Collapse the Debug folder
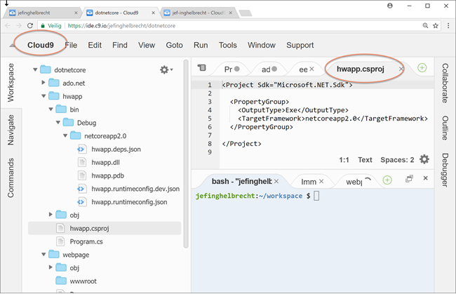This screenshot has width=456, height=294. (x=58, y=122)
